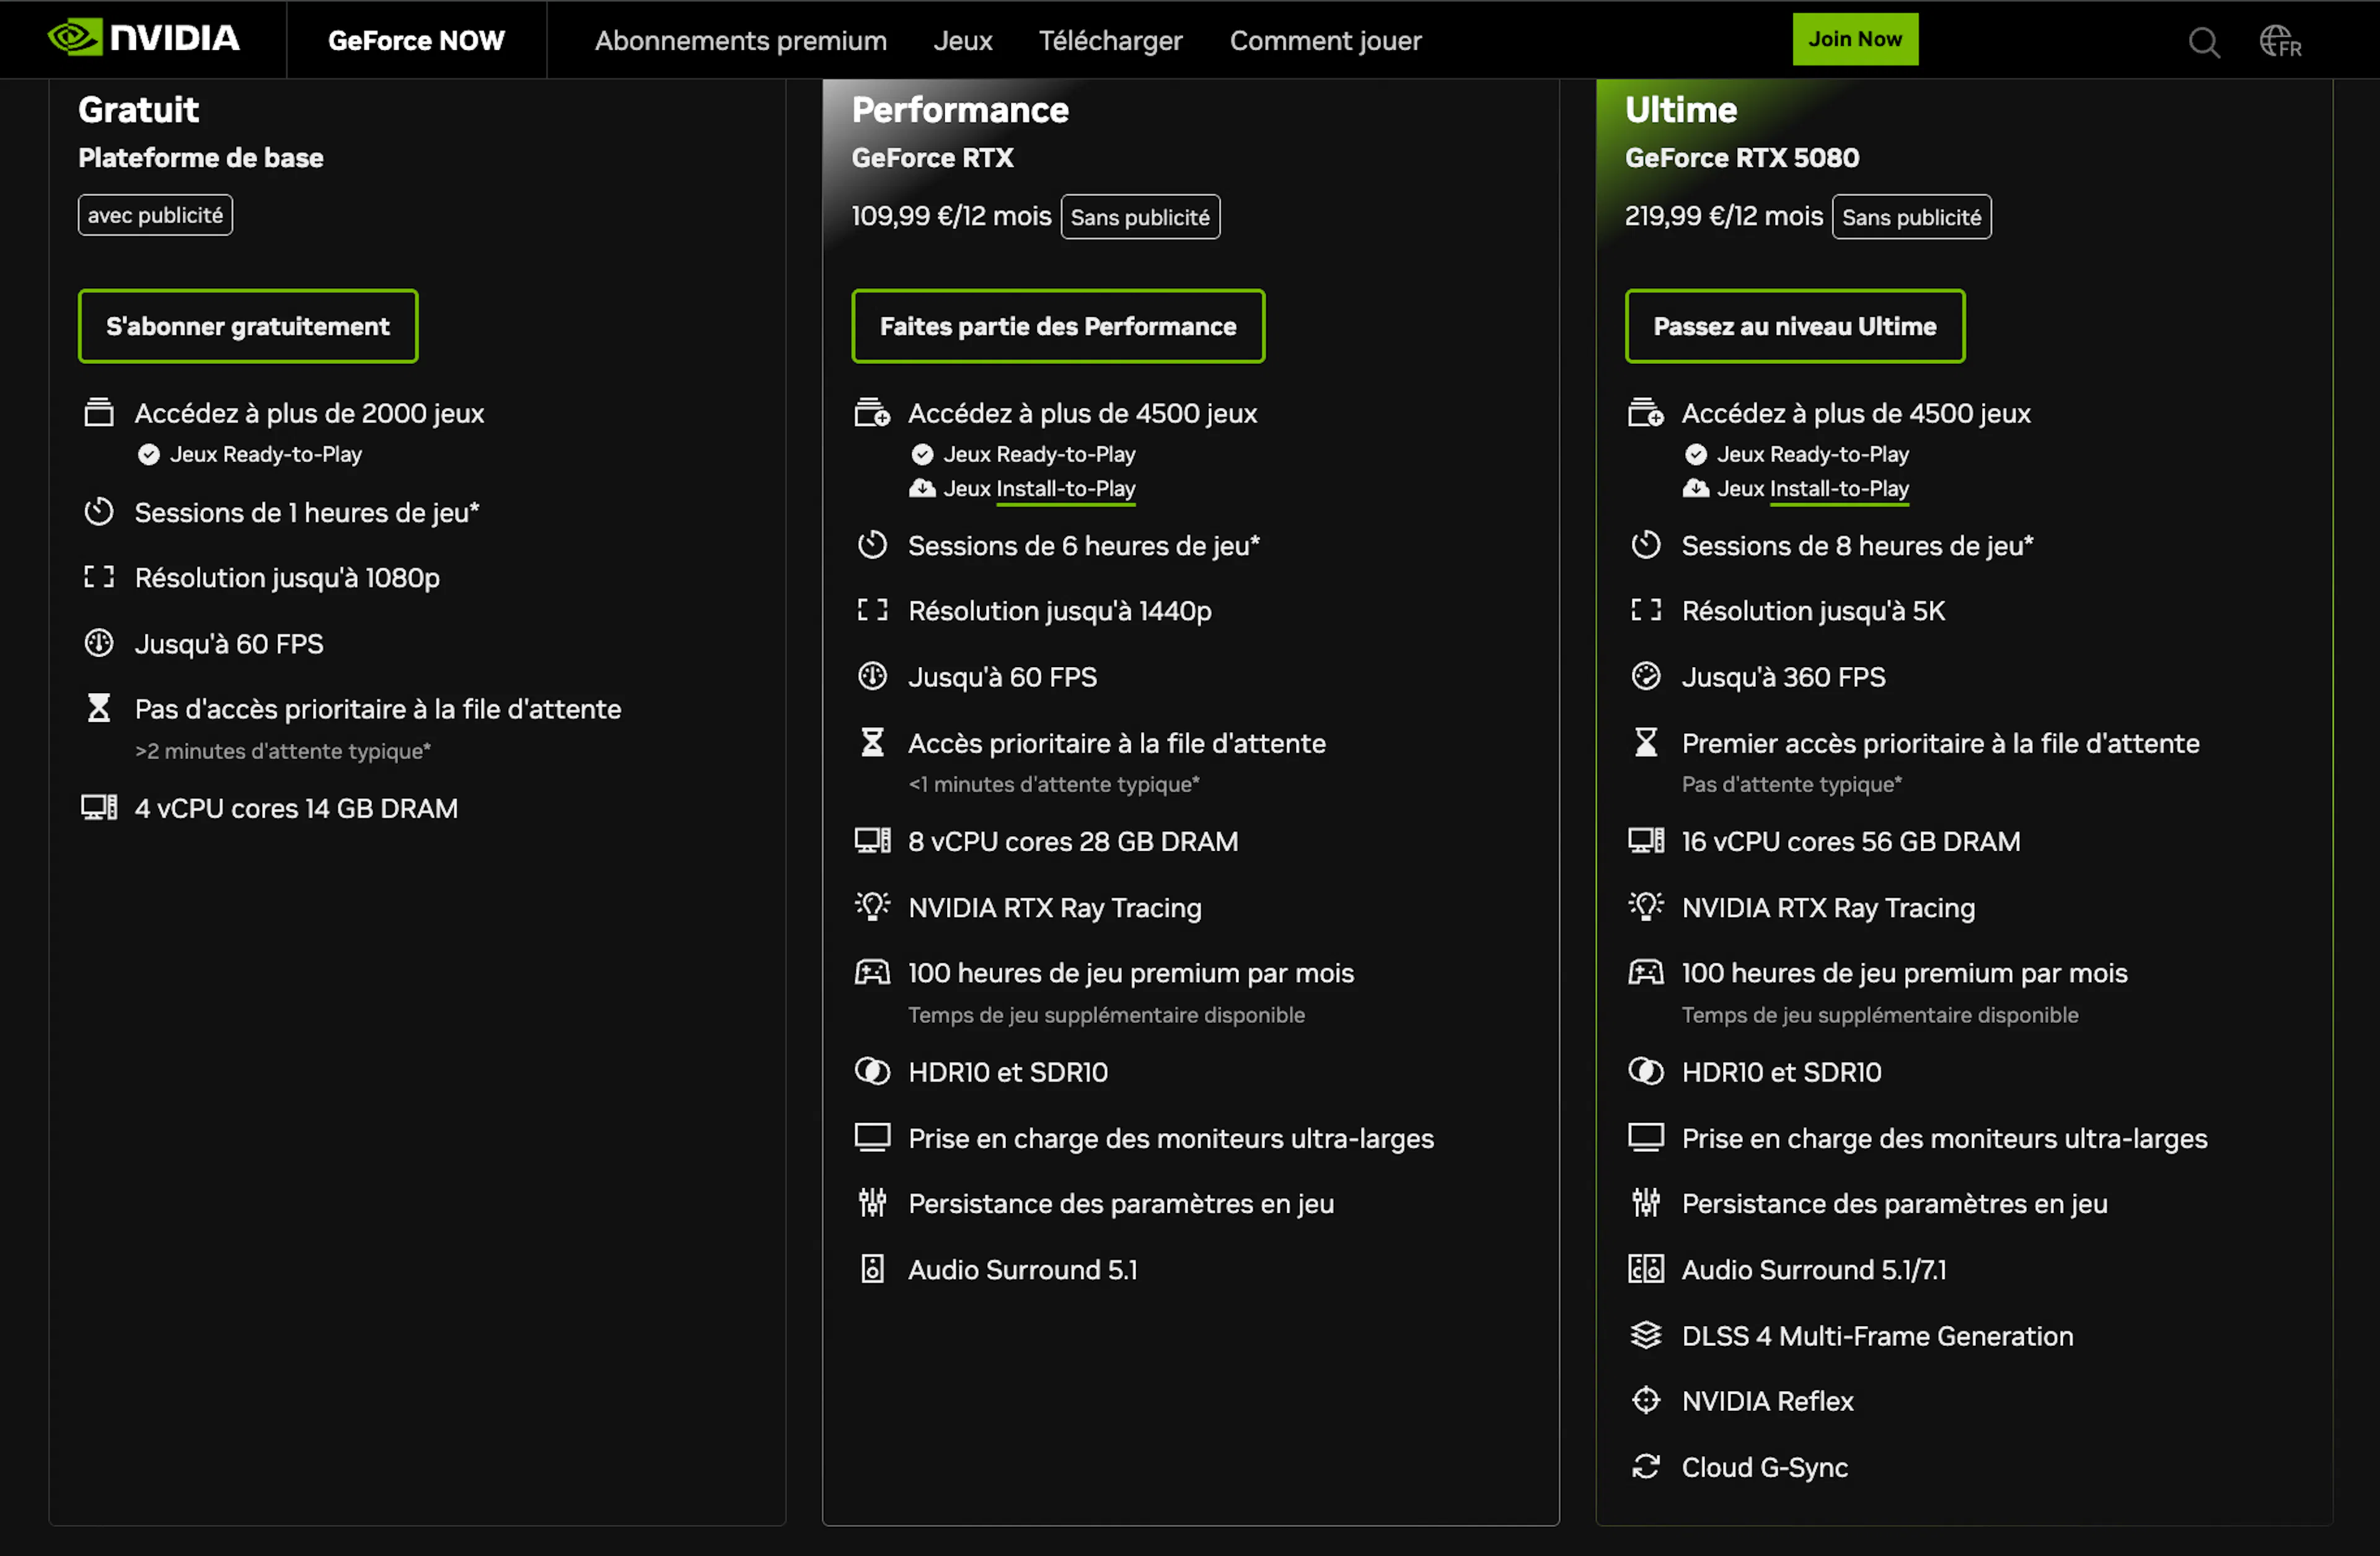This screenshot has height=1556, width=2380.
Task: Click S'abonner gratuitement button
Action: [248, 326]
